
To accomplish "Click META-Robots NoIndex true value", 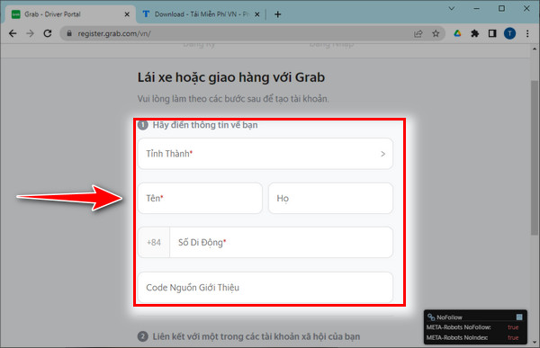I will pyautogui.click(x=513, y=338).
